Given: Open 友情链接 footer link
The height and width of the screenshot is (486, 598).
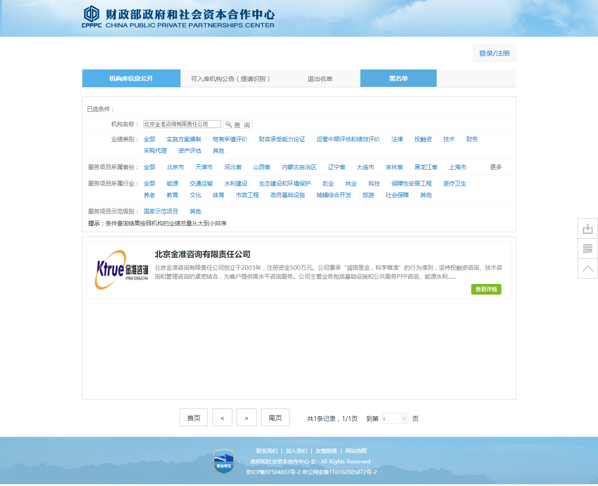Looking at the screenshot, I should click(326, 451).
